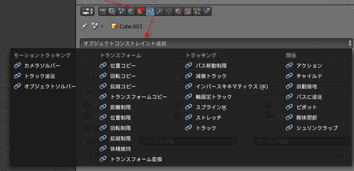This screenshot has width=354, height=171.
Task: Open the Render Layers properties tab
Action: click(x=112, y=11)
